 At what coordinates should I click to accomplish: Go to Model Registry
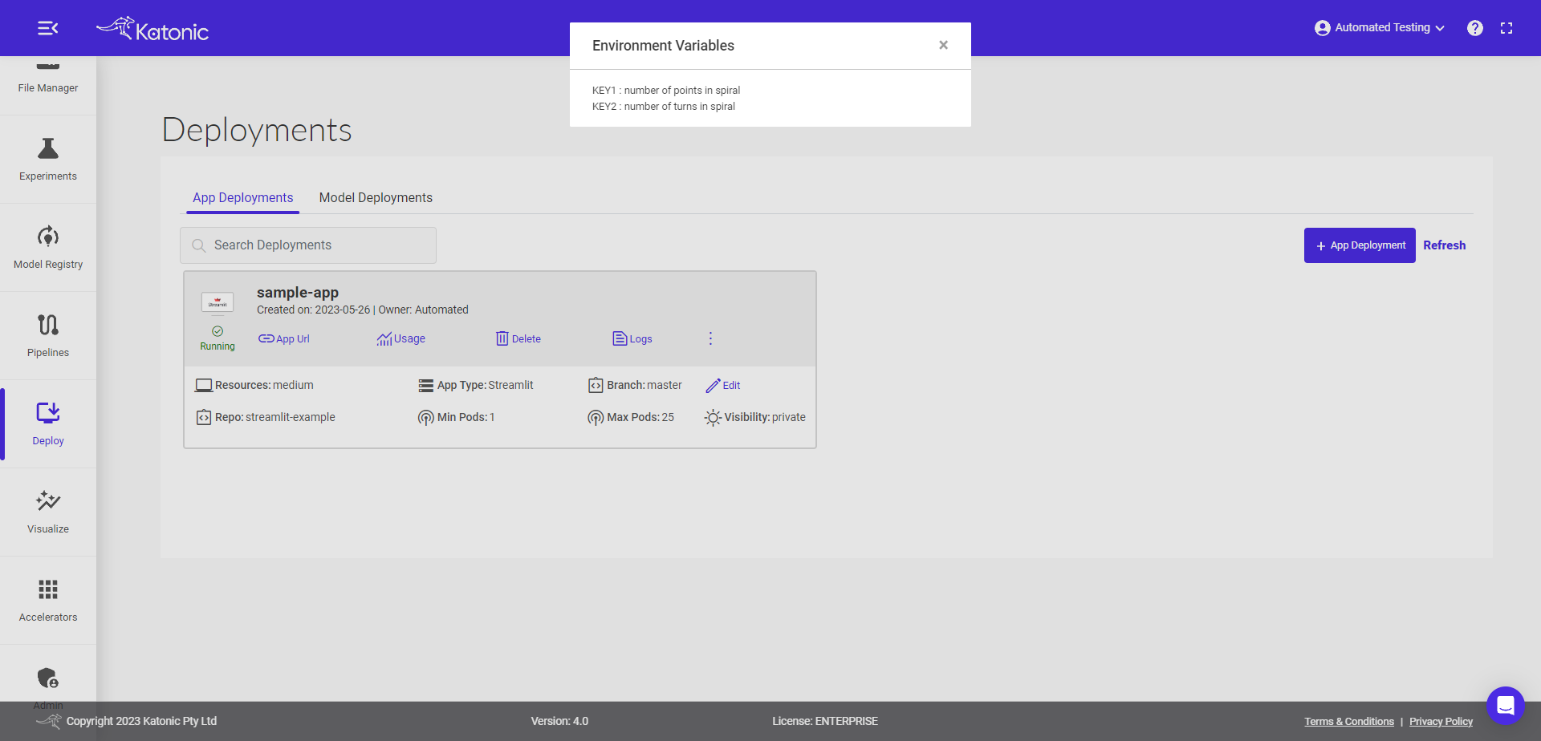(x=48, y=247)
